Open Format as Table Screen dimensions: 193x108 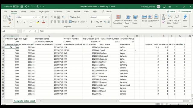click(x=128, y=19)
